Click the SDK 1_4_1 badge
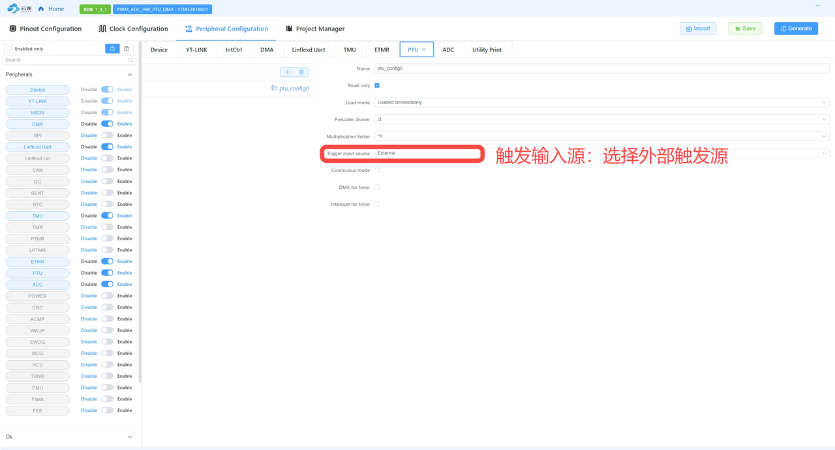The width and height of the screenshot is (835, 450). [x=95, y=9]
